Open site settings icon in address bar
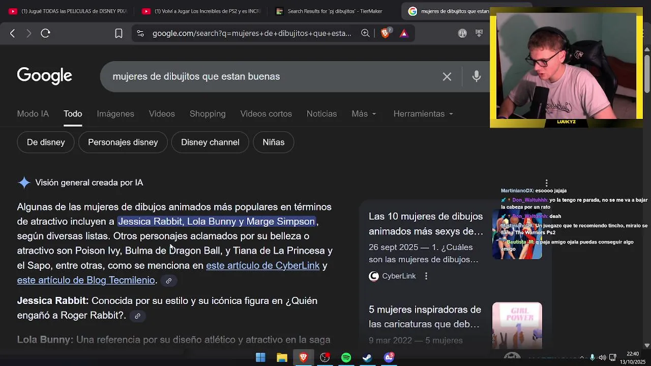The width and height of the screenshot is (651, 366). pos(140,34)
